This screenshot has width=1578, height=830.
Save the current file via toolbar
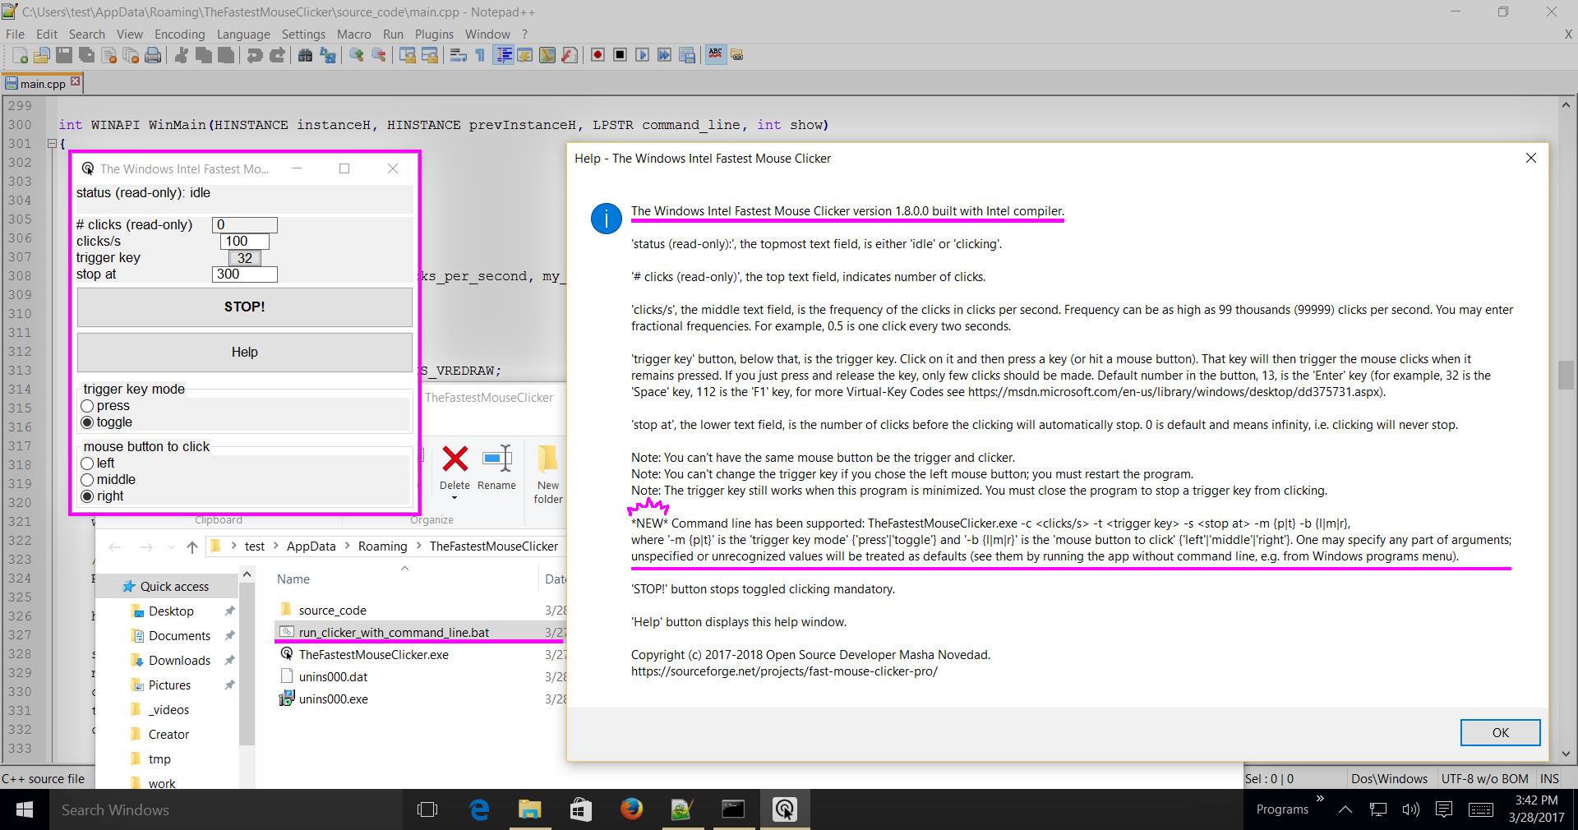pos(63,55)
